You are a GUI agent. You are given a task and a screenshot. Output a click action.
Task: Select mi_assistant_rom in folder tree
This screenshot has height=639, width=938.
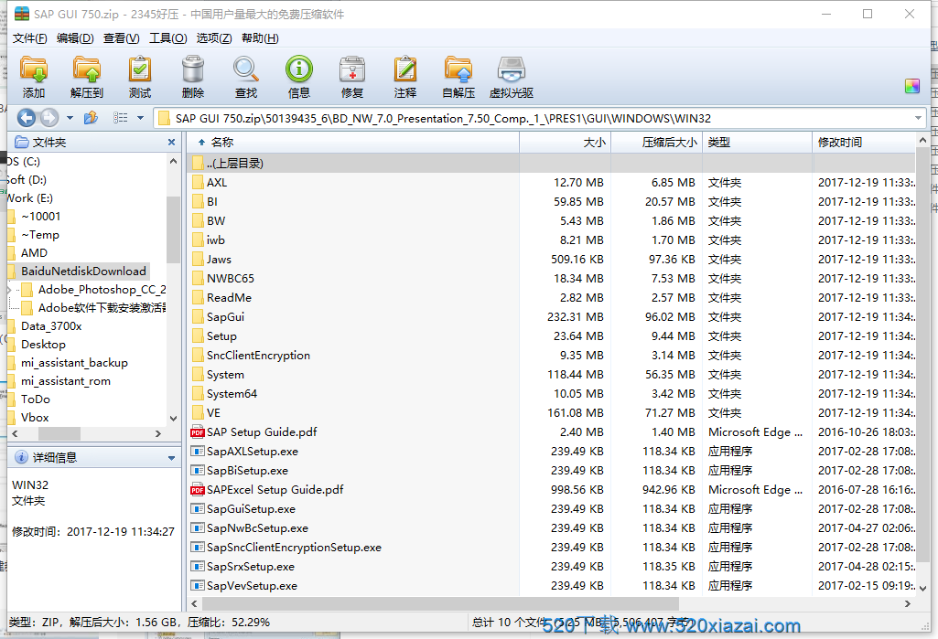click(66, 381)
